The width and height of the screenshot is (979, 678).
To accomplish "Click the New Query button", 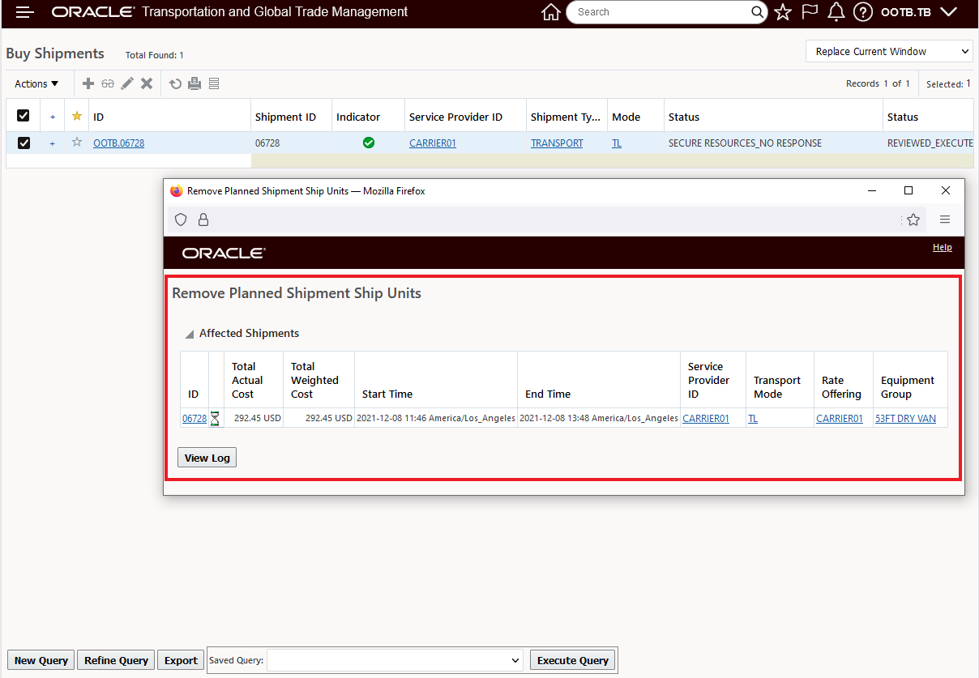I will (x=41, y=660).
